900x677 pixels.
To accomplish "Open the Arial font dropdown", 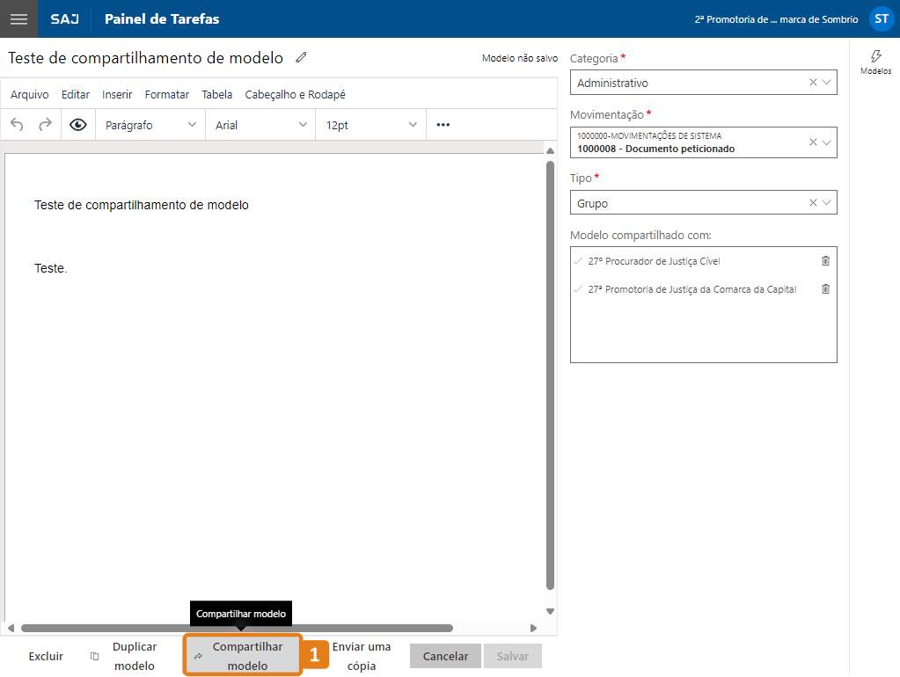I will pyautogui.click(x=260, y=124).
